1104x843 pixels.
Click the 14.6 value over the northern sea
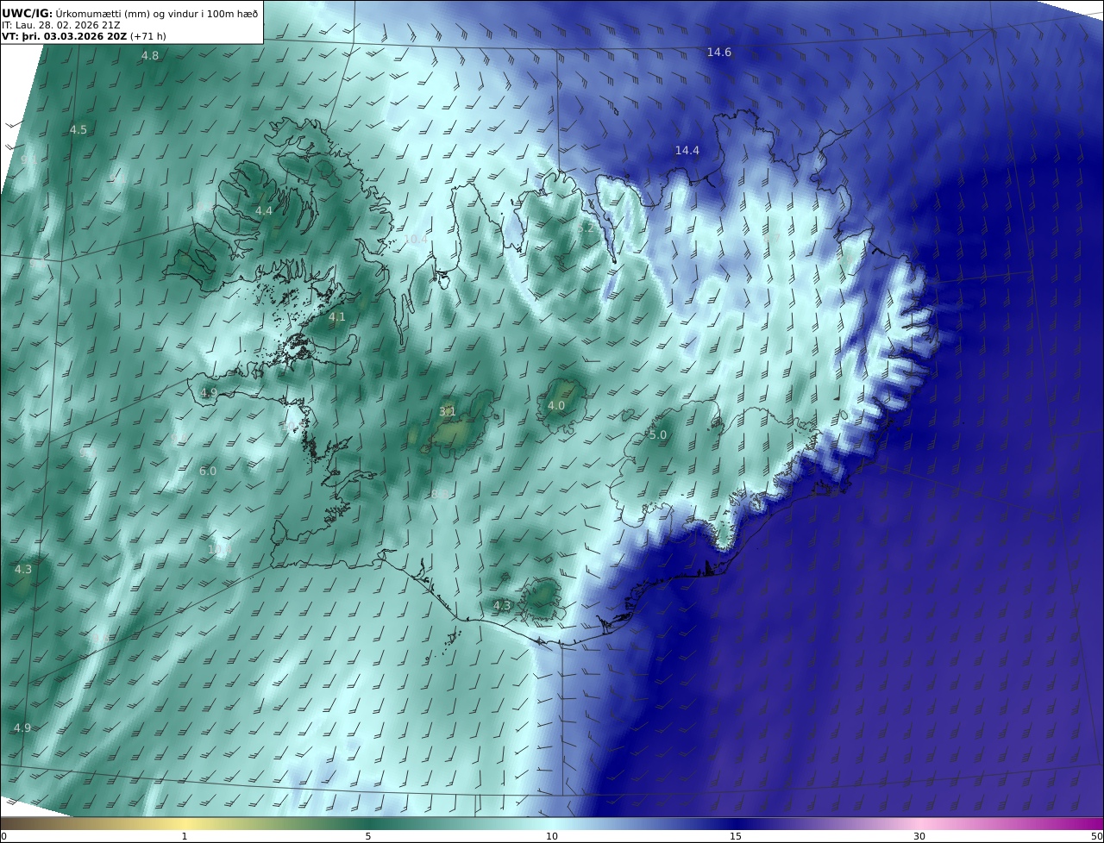718,53
